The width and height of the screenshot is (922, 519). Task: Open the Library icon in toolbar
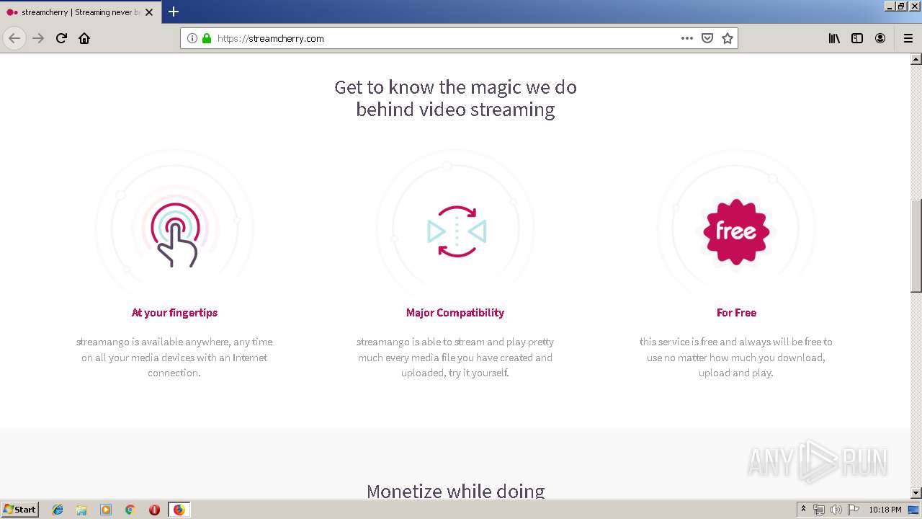(x=834, y=38)
